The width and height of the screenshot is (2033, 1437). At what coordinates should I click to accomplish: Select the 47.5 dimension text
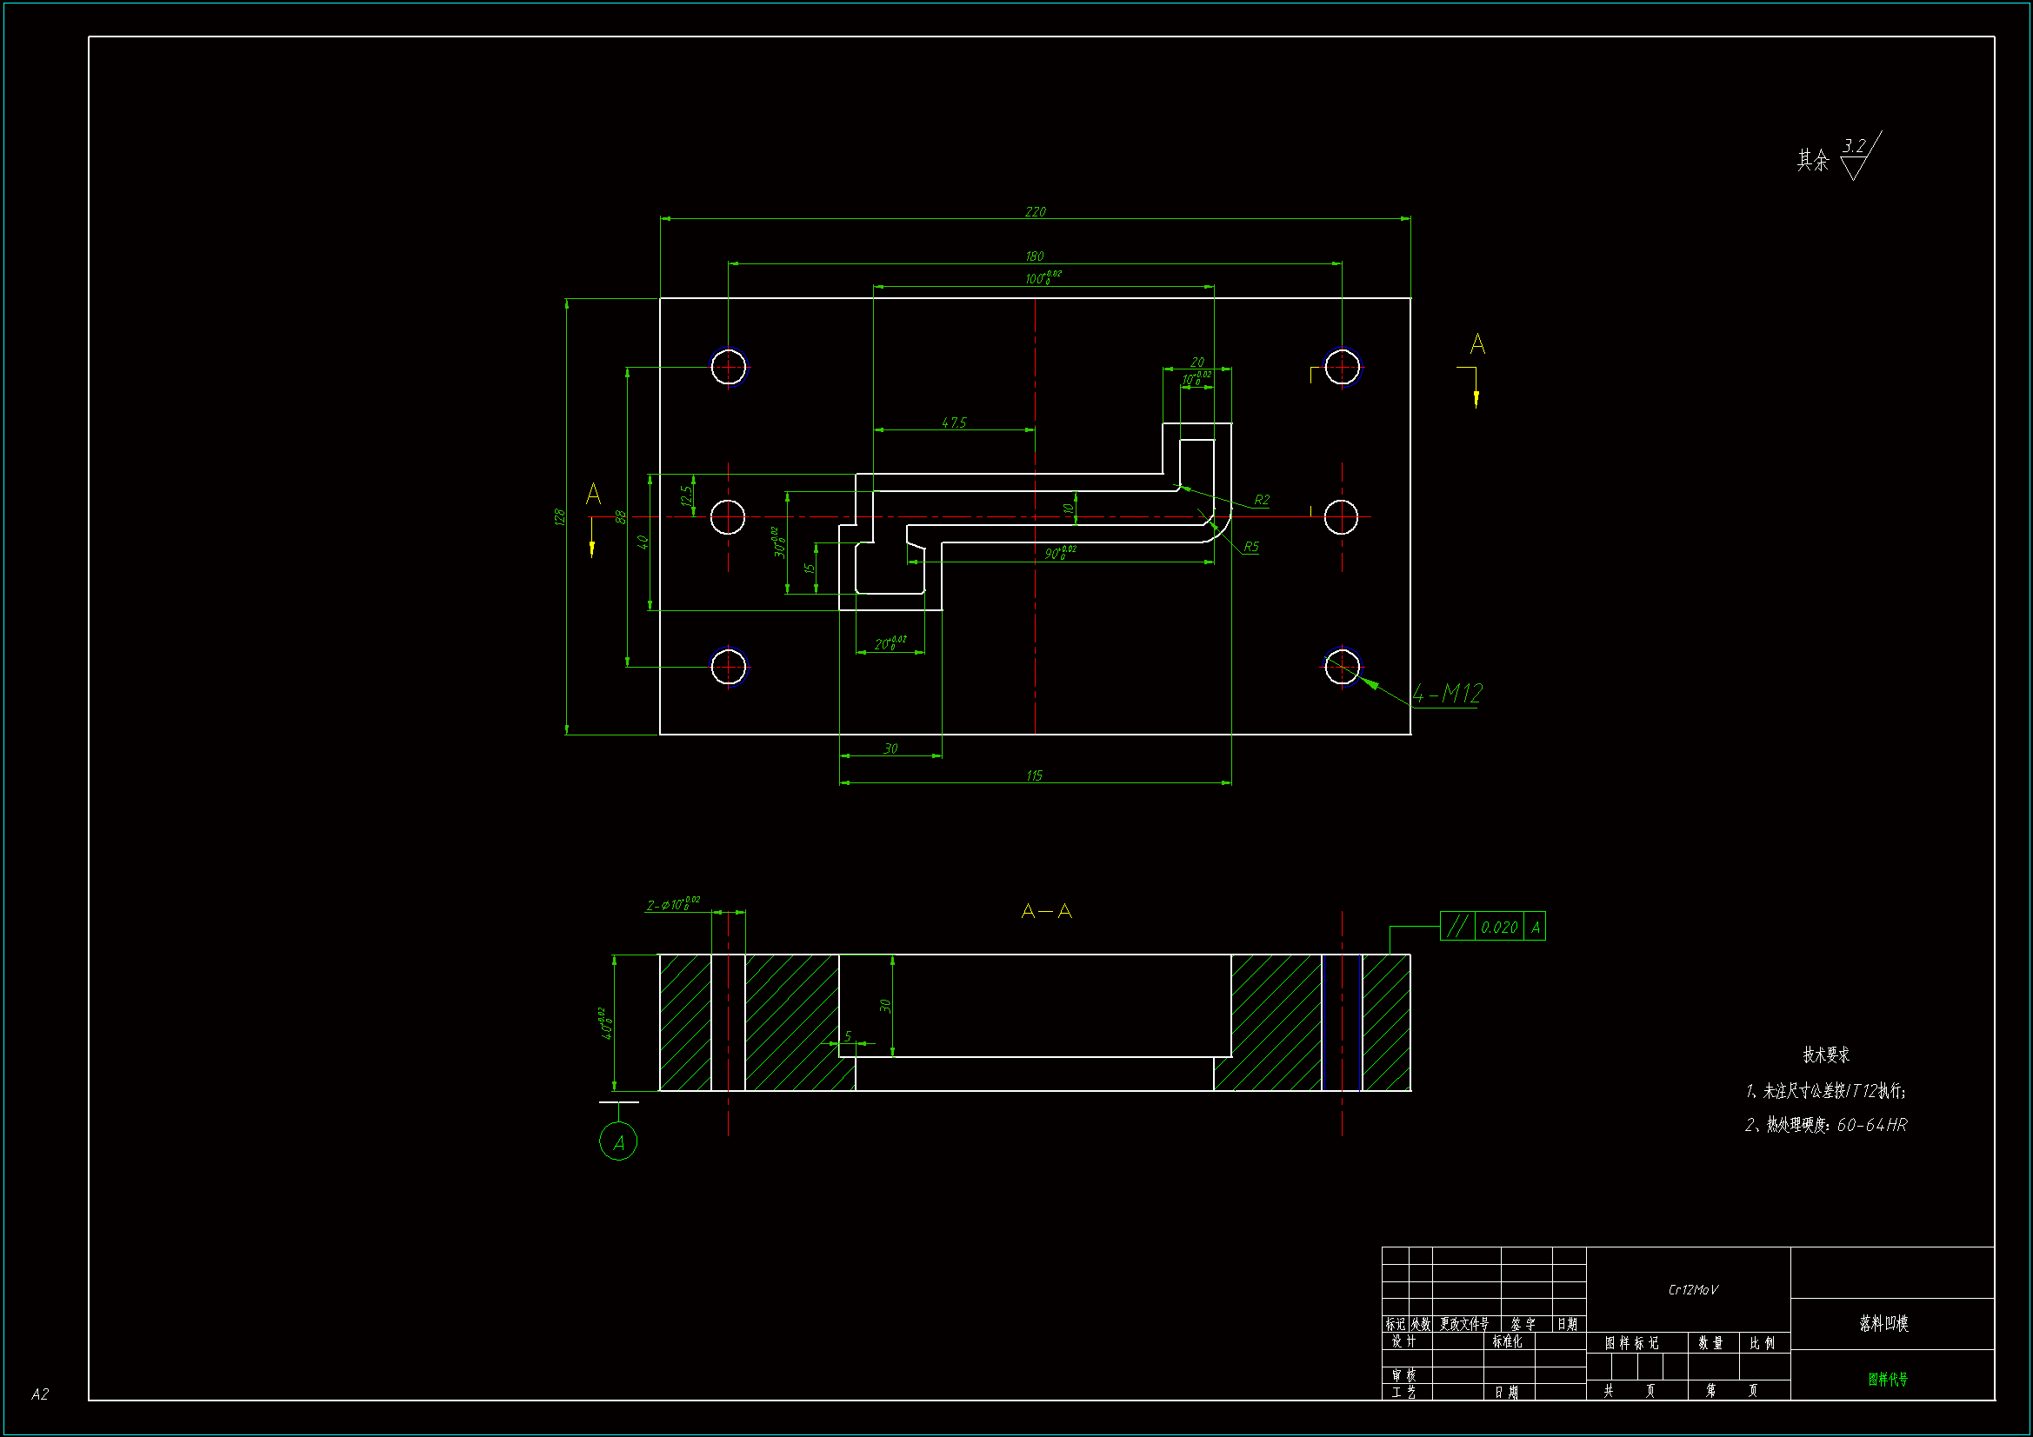(x=954, y=422)
